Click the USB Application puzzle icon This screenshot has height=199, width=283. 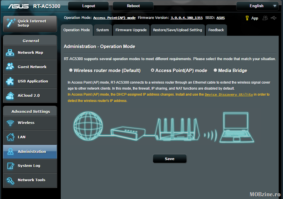(10, 81)
